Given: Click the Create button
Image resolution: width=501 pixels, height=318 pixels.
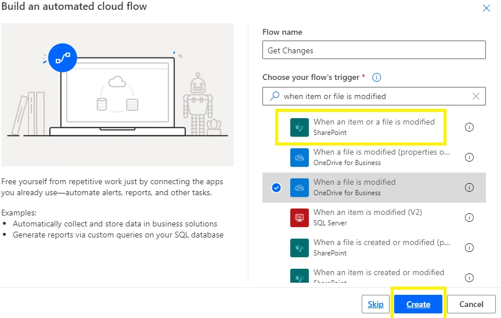Looking at the screenshot, I should click(418, 304).
